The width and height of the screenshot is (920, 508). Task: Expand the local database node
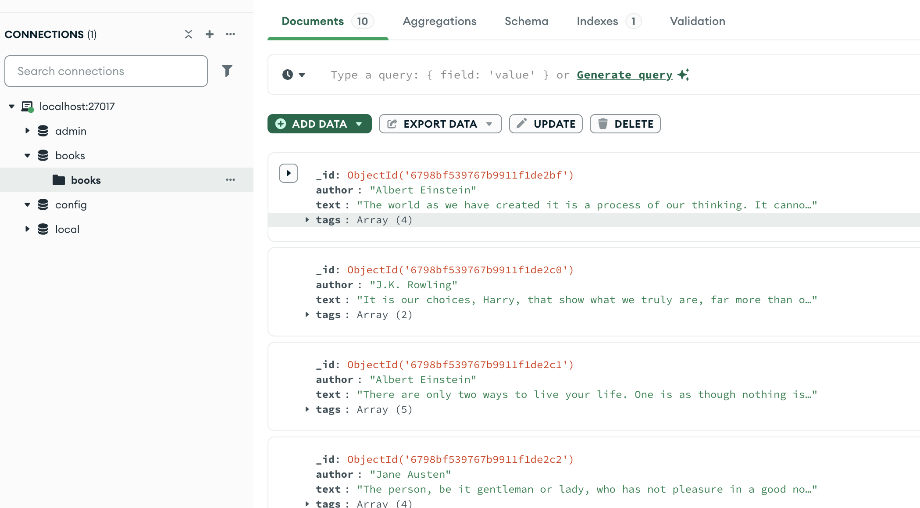(x=27, y=229)
